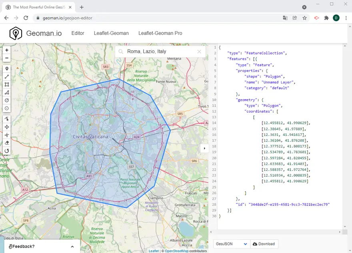The width and height of the screenshot is (352, 253).
Task: Click the "Unnamed Layer" name value
Action: tap(278, 82)
